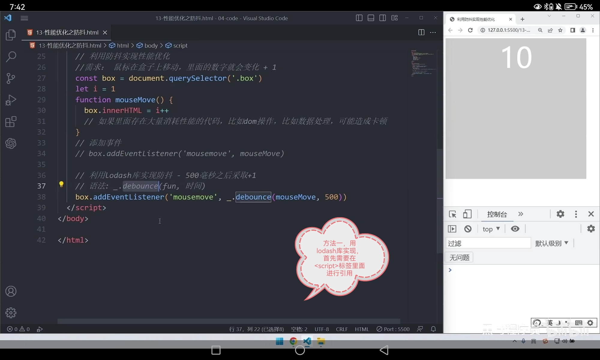Clear the console with the block icon
Viewport: 600px width, 360px height.
[468, 229]
